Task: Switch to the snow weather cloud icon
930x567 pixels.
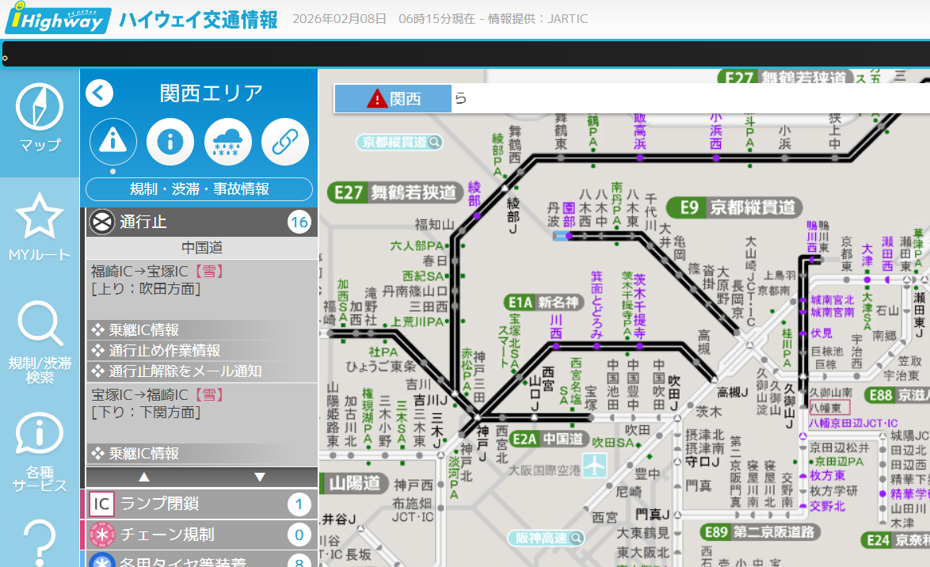Action: tap(228, 143)
